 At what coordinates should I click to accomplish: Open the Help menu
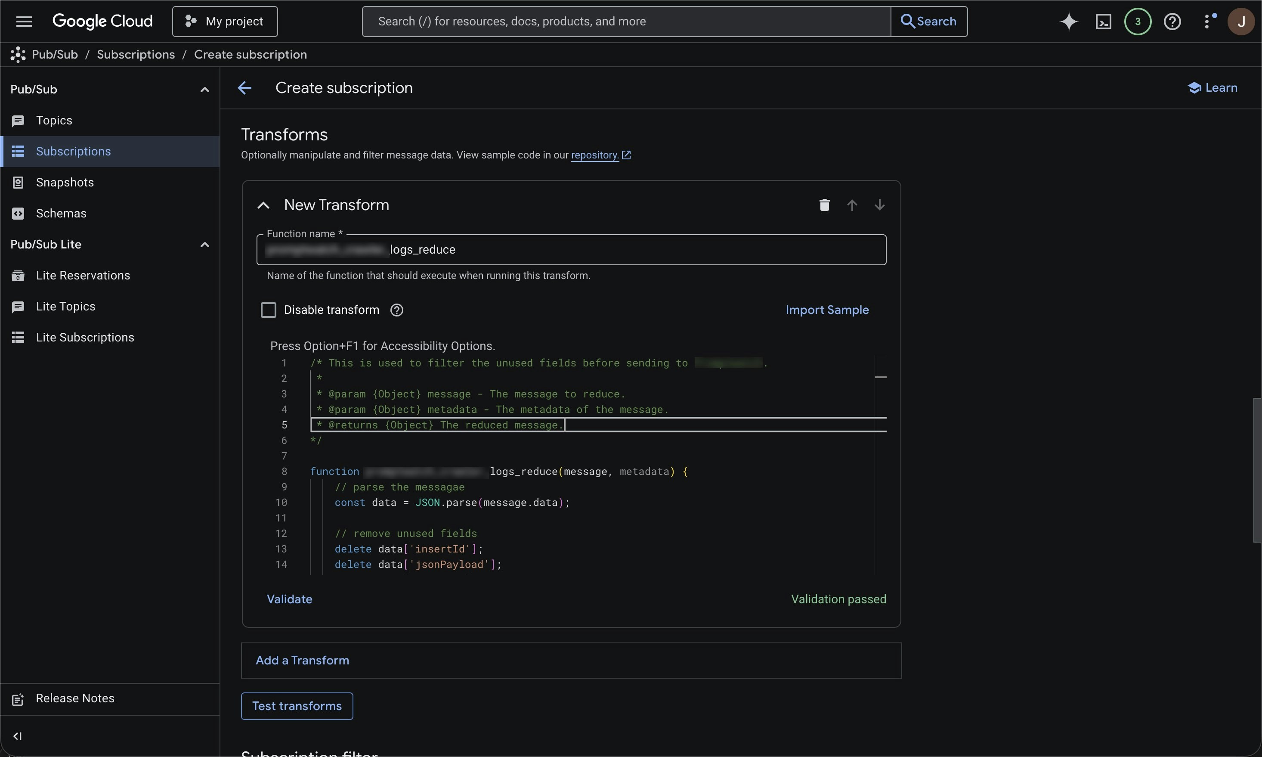(x=1172, y=21)
